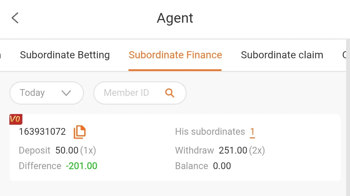Tap the green Difference -201.00 value
The width and height of the screenshot is (350, 196).
(81, 166)
